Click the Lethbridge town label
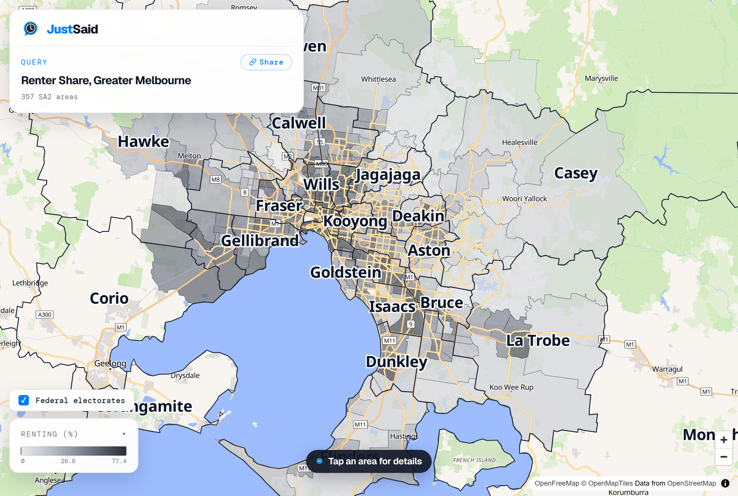The height and width of the screenshot is (496, 738). pos(30,283)
